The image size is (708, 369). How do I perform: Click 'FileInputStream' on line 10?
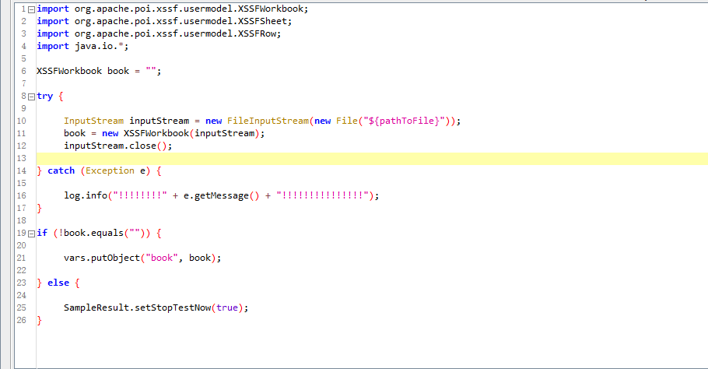[x=268, y=121]
